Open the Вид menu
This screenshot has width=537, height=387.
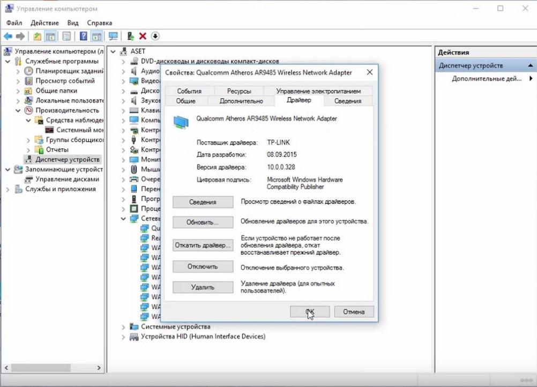pyautogui.click(x=72, y=23)
